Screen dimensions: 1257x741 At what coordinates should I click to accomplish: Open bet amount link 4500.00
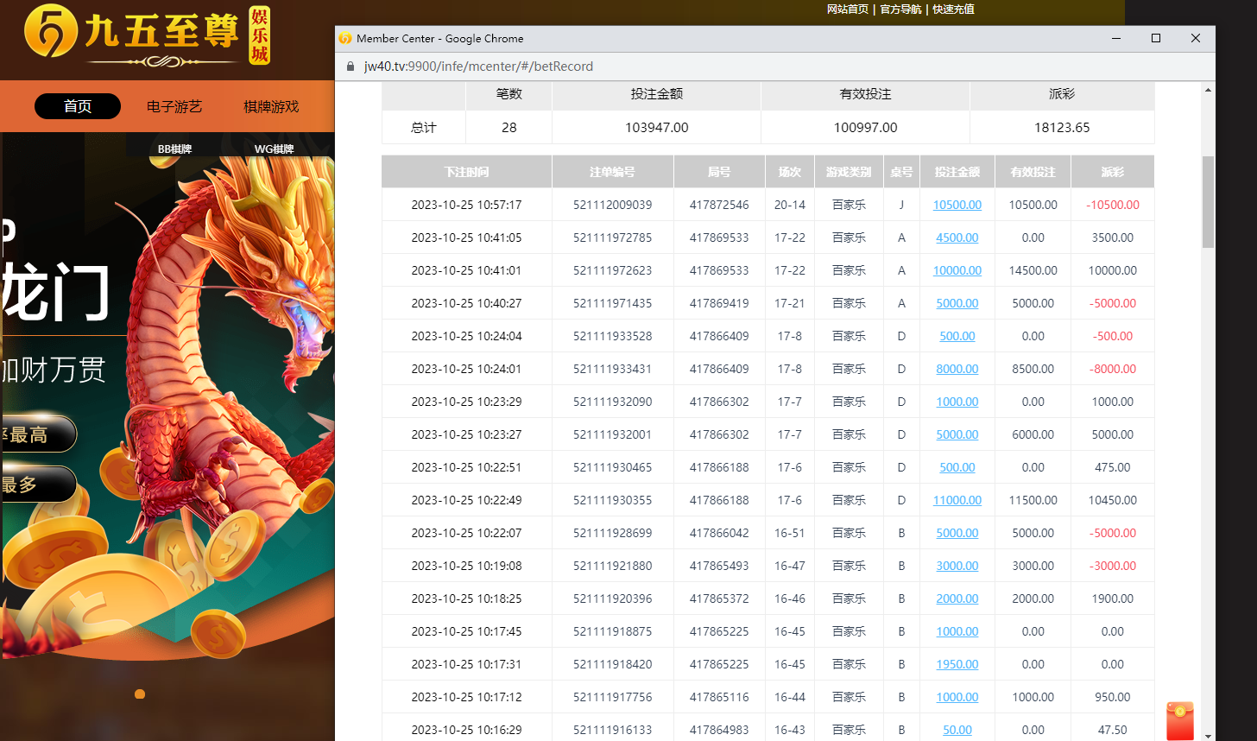click(x=957, y=237)
